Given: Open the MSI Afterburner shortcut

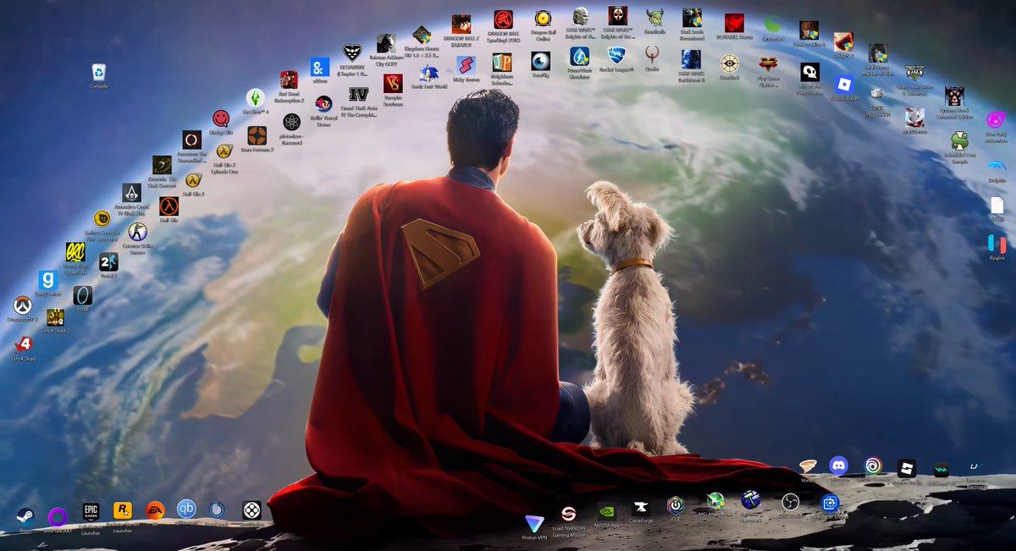Looking at the screenshot, I should click(x=715, y=501).
